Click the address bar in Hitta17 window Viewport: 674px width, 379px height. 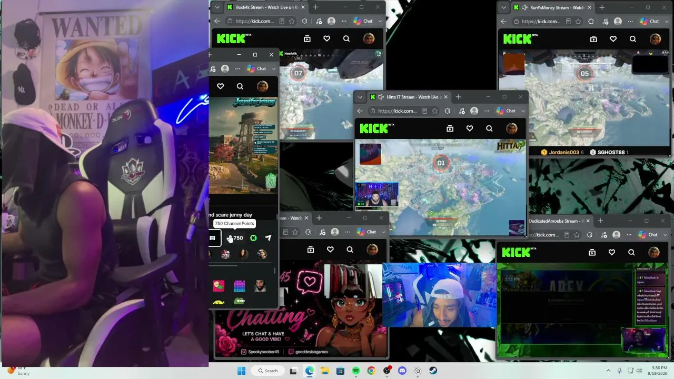tap(398, 111)
